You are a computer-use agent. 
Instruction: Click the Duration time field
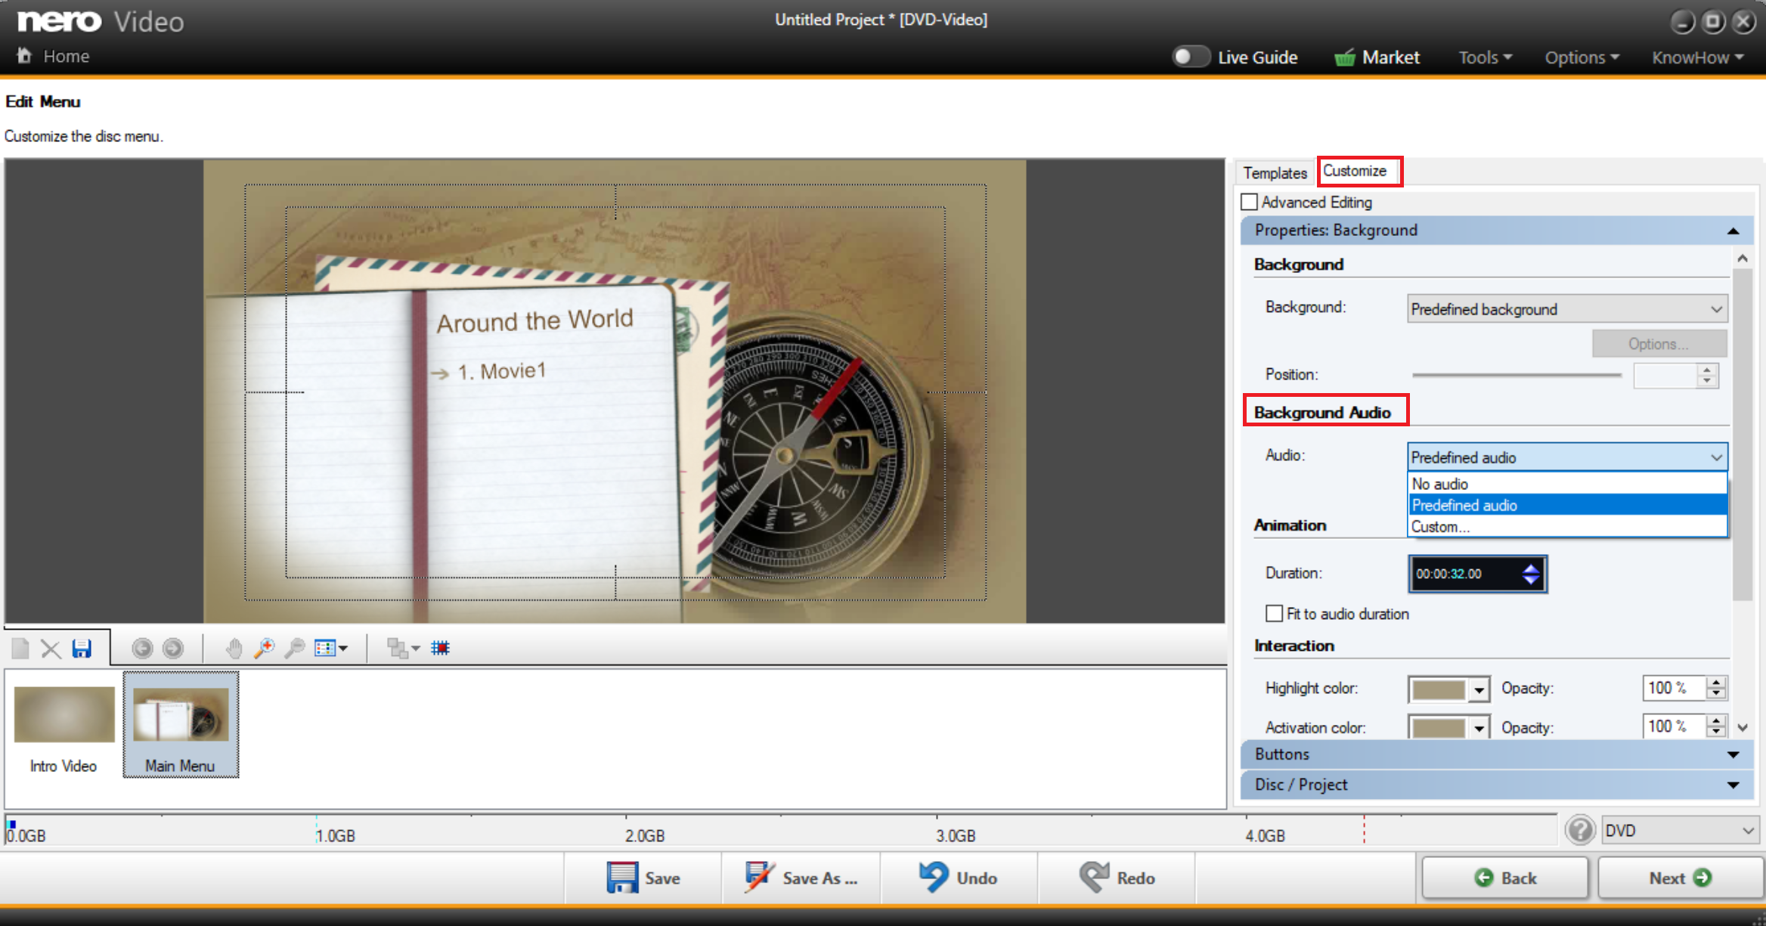(x=1476, y=574)
